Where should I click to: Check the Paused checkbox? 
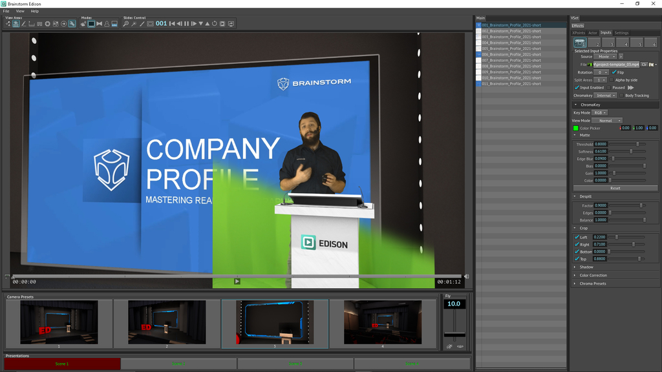609,88
